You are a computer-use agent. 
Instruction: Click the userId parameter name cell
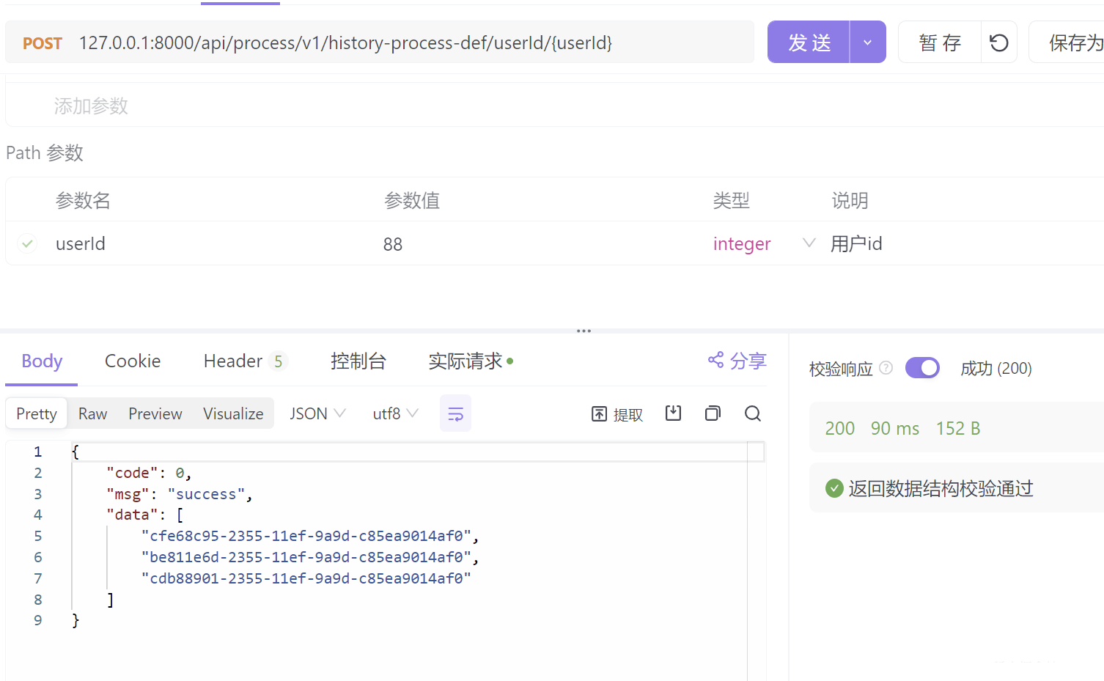[81, 243]
